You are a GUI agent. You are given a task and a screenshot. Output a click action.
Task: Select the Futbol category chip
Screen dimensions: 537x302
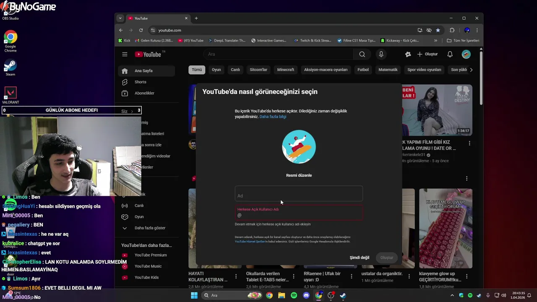pyautogui.click(x=363, y=70)
